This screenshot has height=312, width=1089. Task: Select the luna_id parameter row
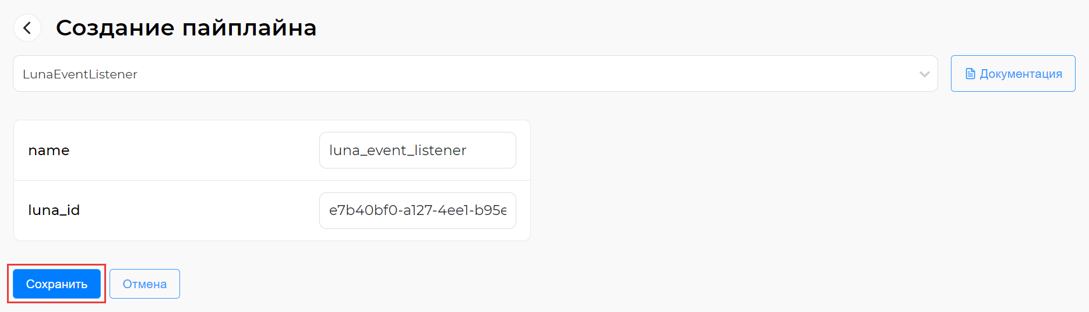272,210
